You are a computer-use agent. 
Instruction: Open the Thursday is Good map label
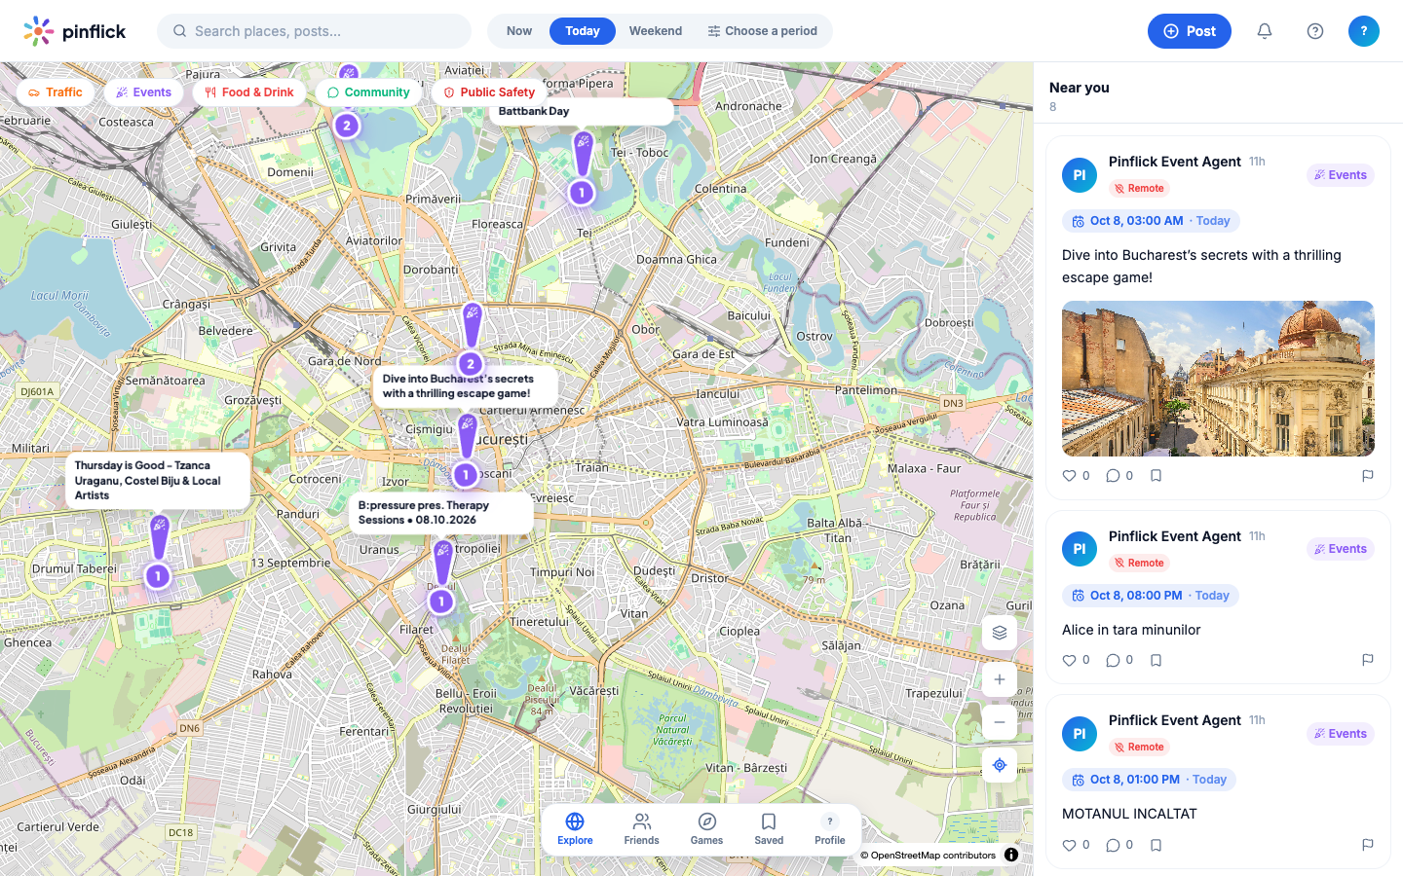158,481
